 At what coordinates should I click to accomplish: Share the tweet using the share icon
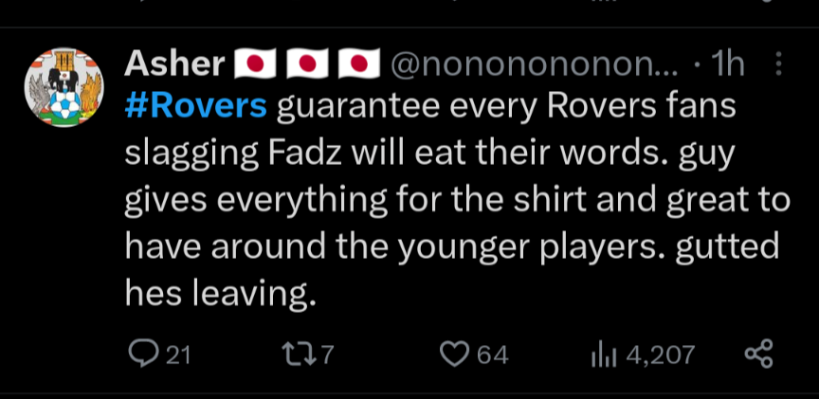758,354
